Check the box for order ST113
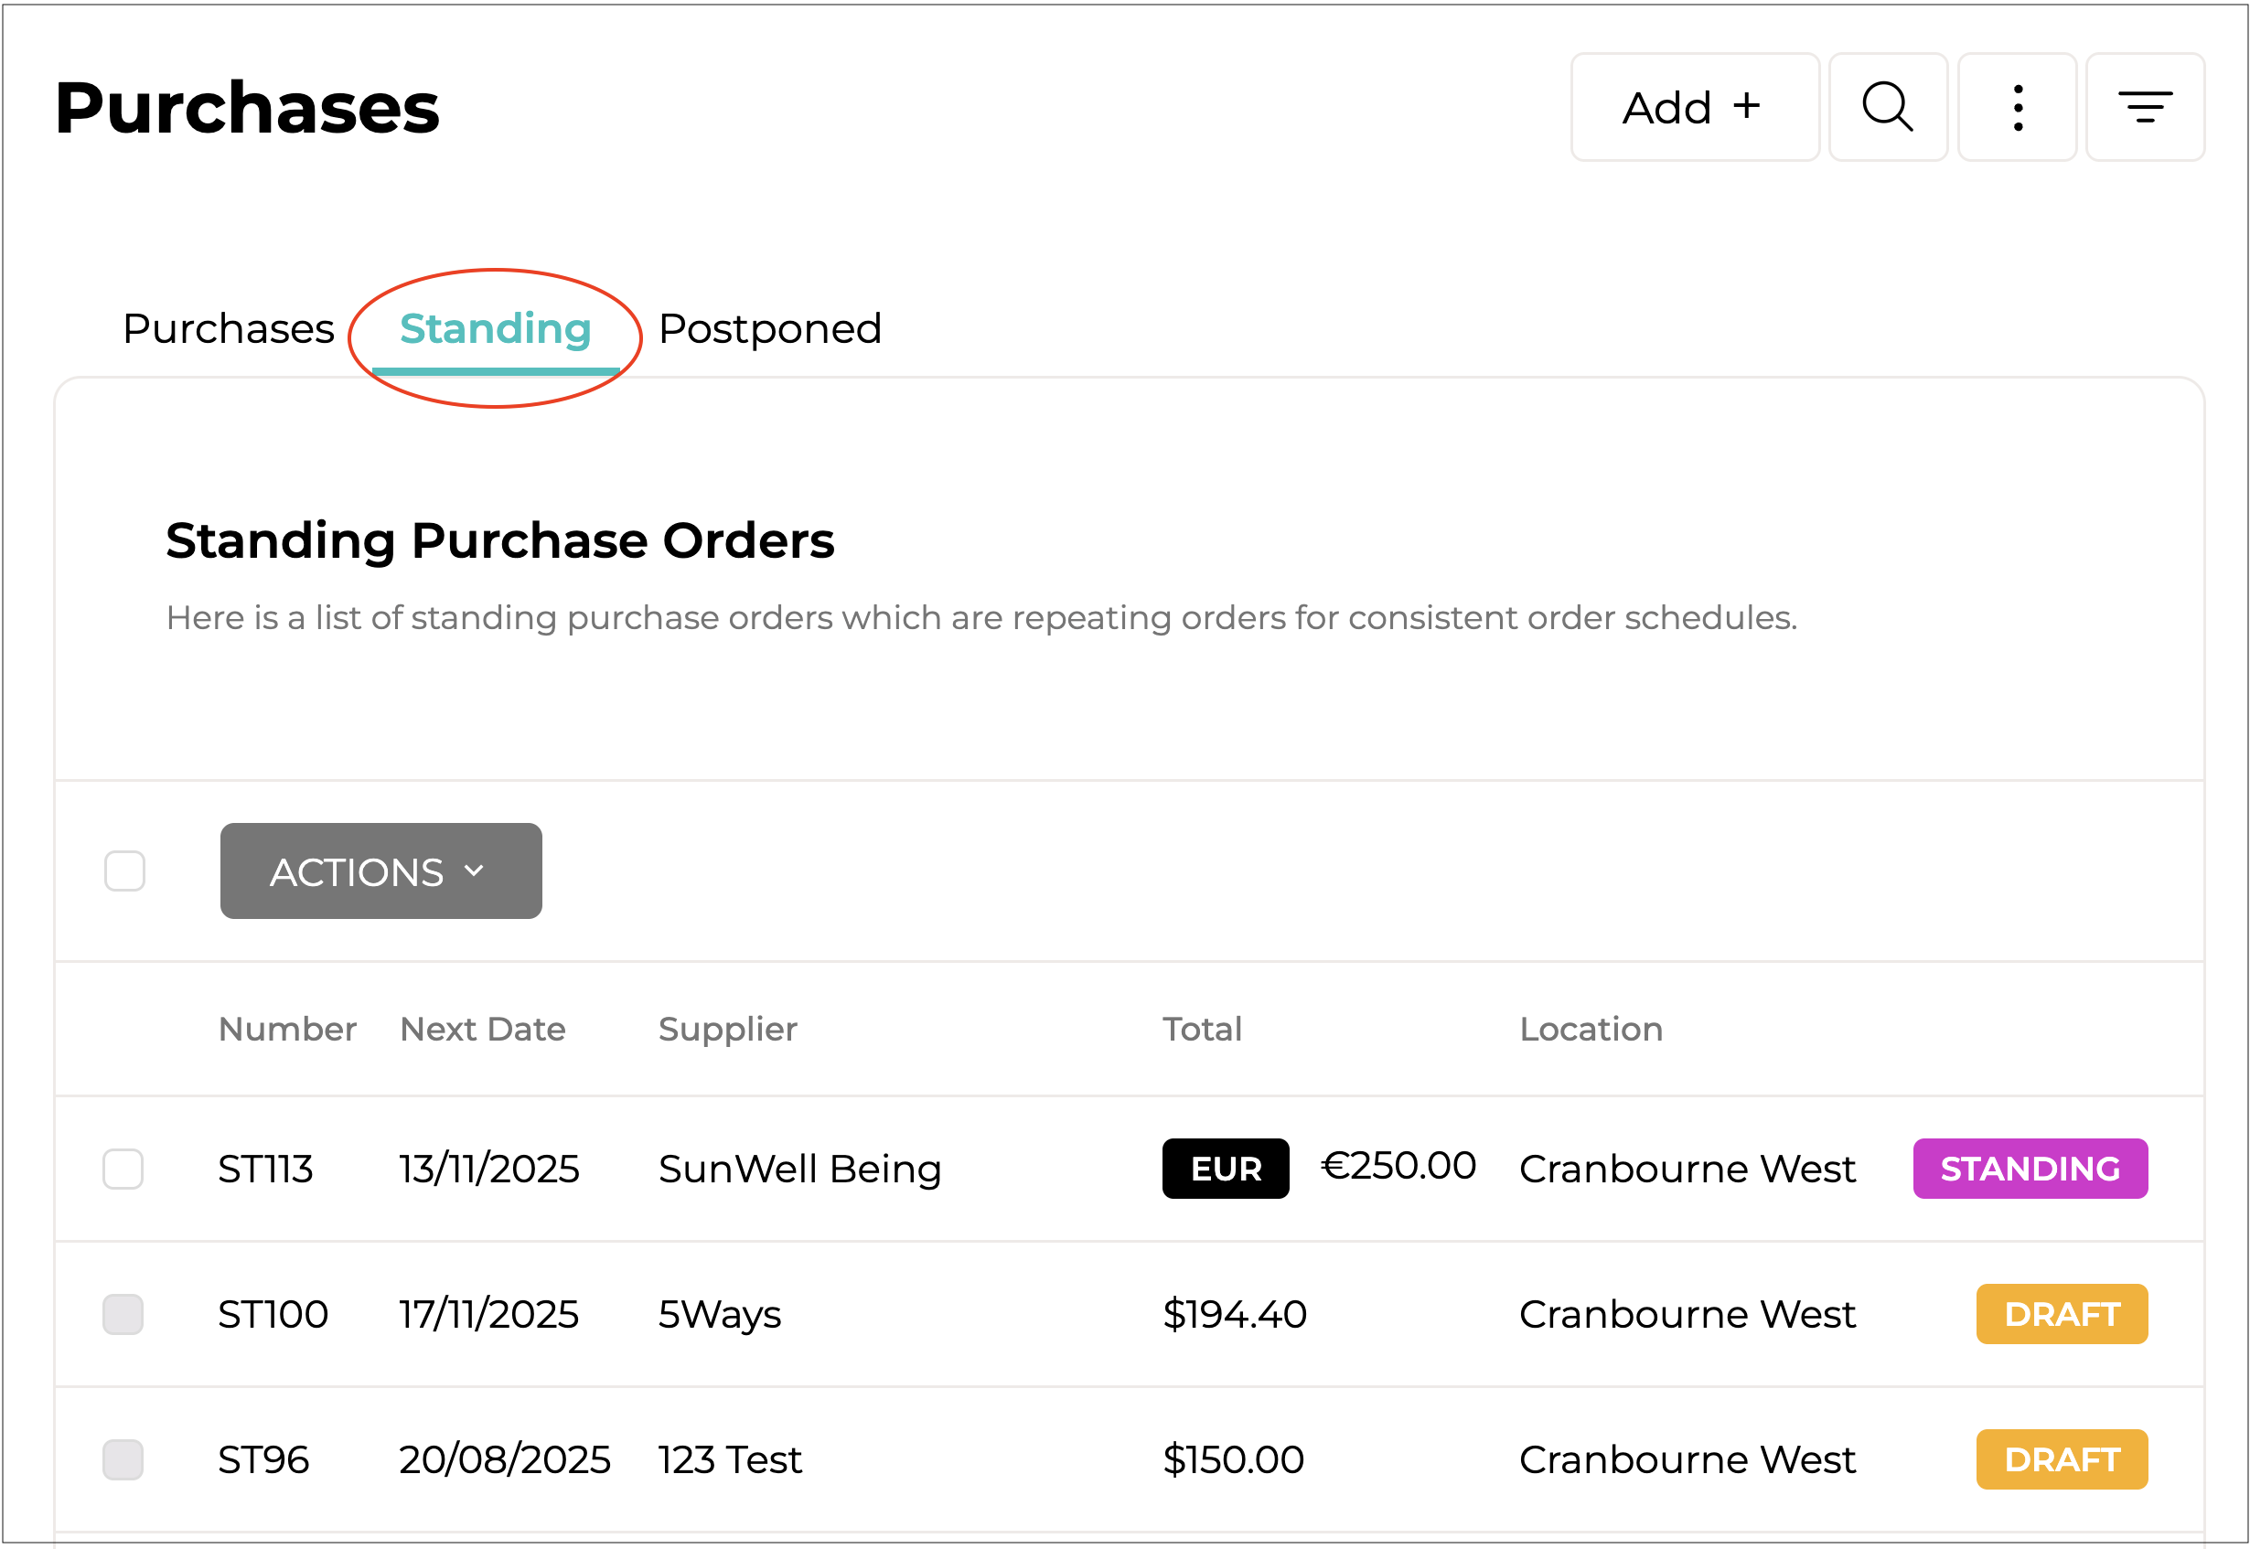Viewport: 2250px width, 1549px height. click(123, 1169)
